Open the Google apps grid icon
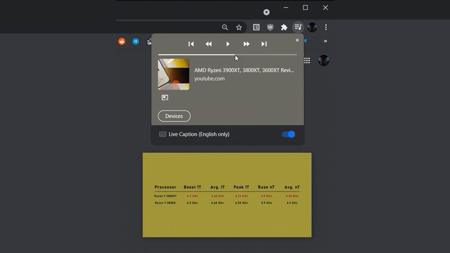This screenshot has height=253, width=450. click(x=307, y=60)
